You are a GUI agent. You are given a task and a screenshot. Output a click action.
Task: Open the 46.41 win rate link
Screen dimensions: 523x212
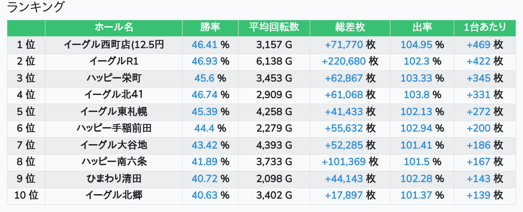[205, 45]
